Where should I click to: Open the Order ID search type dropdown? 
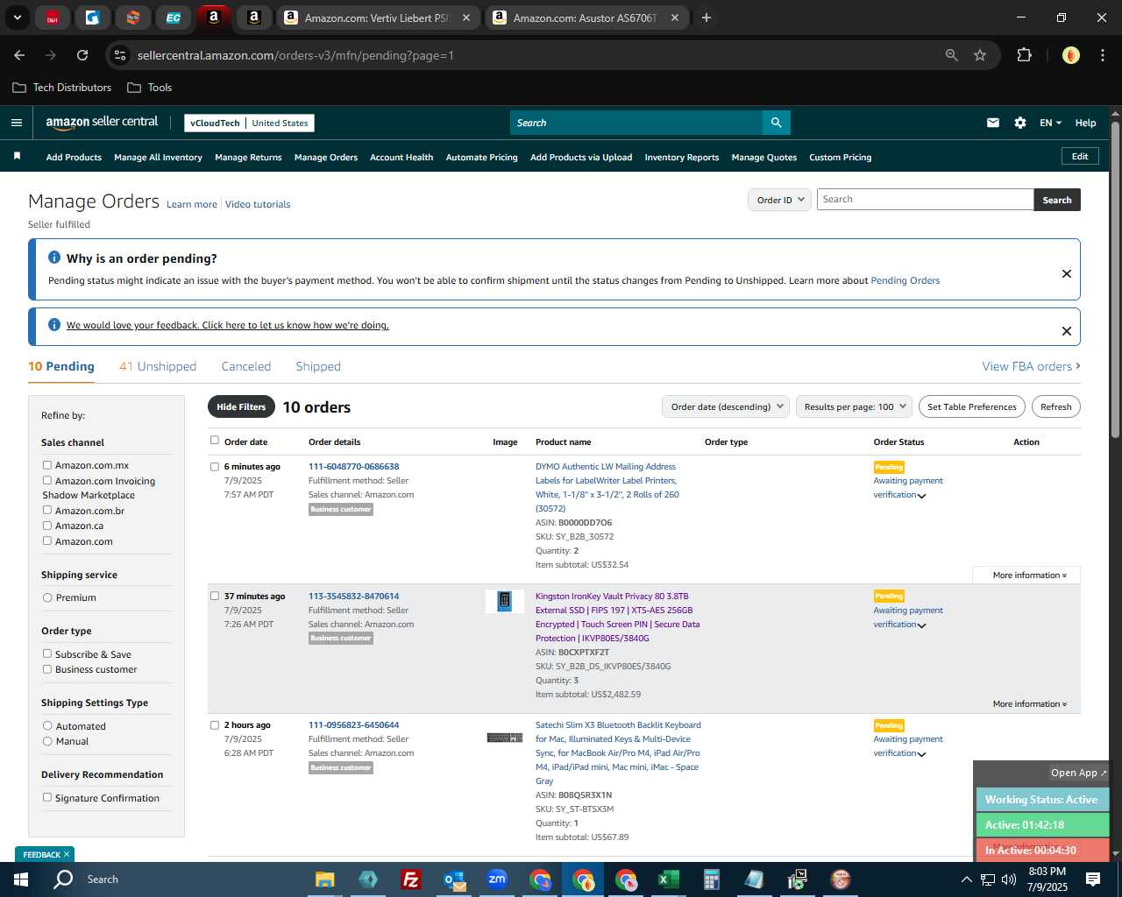(779, 200)
